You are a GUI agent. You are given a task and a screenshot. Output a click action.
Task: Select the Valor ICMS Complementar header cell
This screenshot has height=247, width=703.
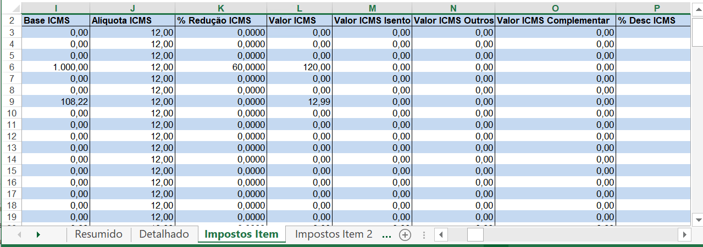pos(555,20)
